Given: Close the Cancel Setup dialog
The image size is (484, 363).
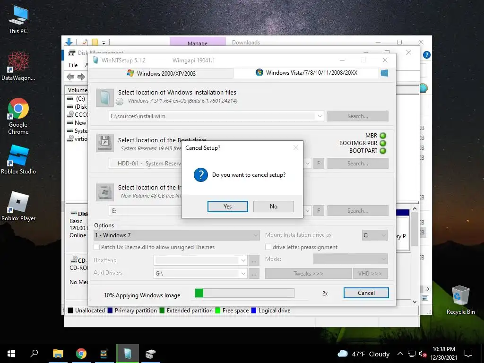Looking at the screenshot, I should coord(296,147).
